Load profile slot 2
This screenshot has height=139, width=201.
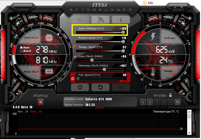pyautogui.click(x=150, y=102)
